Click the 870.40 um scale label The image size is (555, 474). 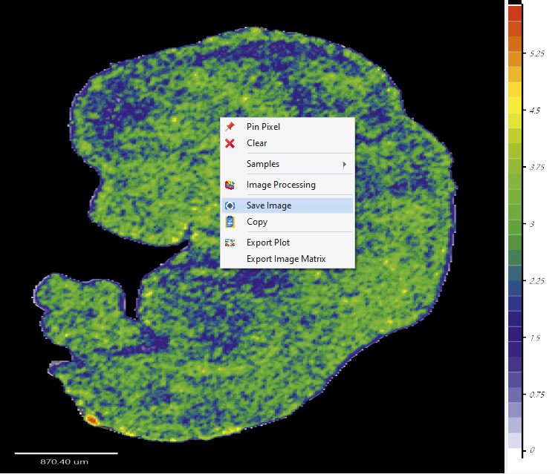[x=64, y=462]
